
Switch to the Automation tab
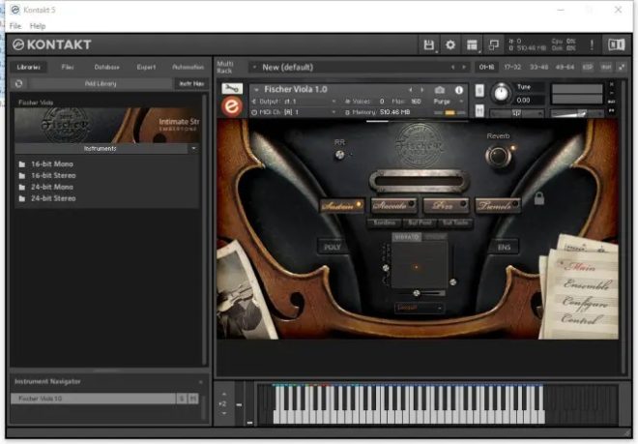188,67
